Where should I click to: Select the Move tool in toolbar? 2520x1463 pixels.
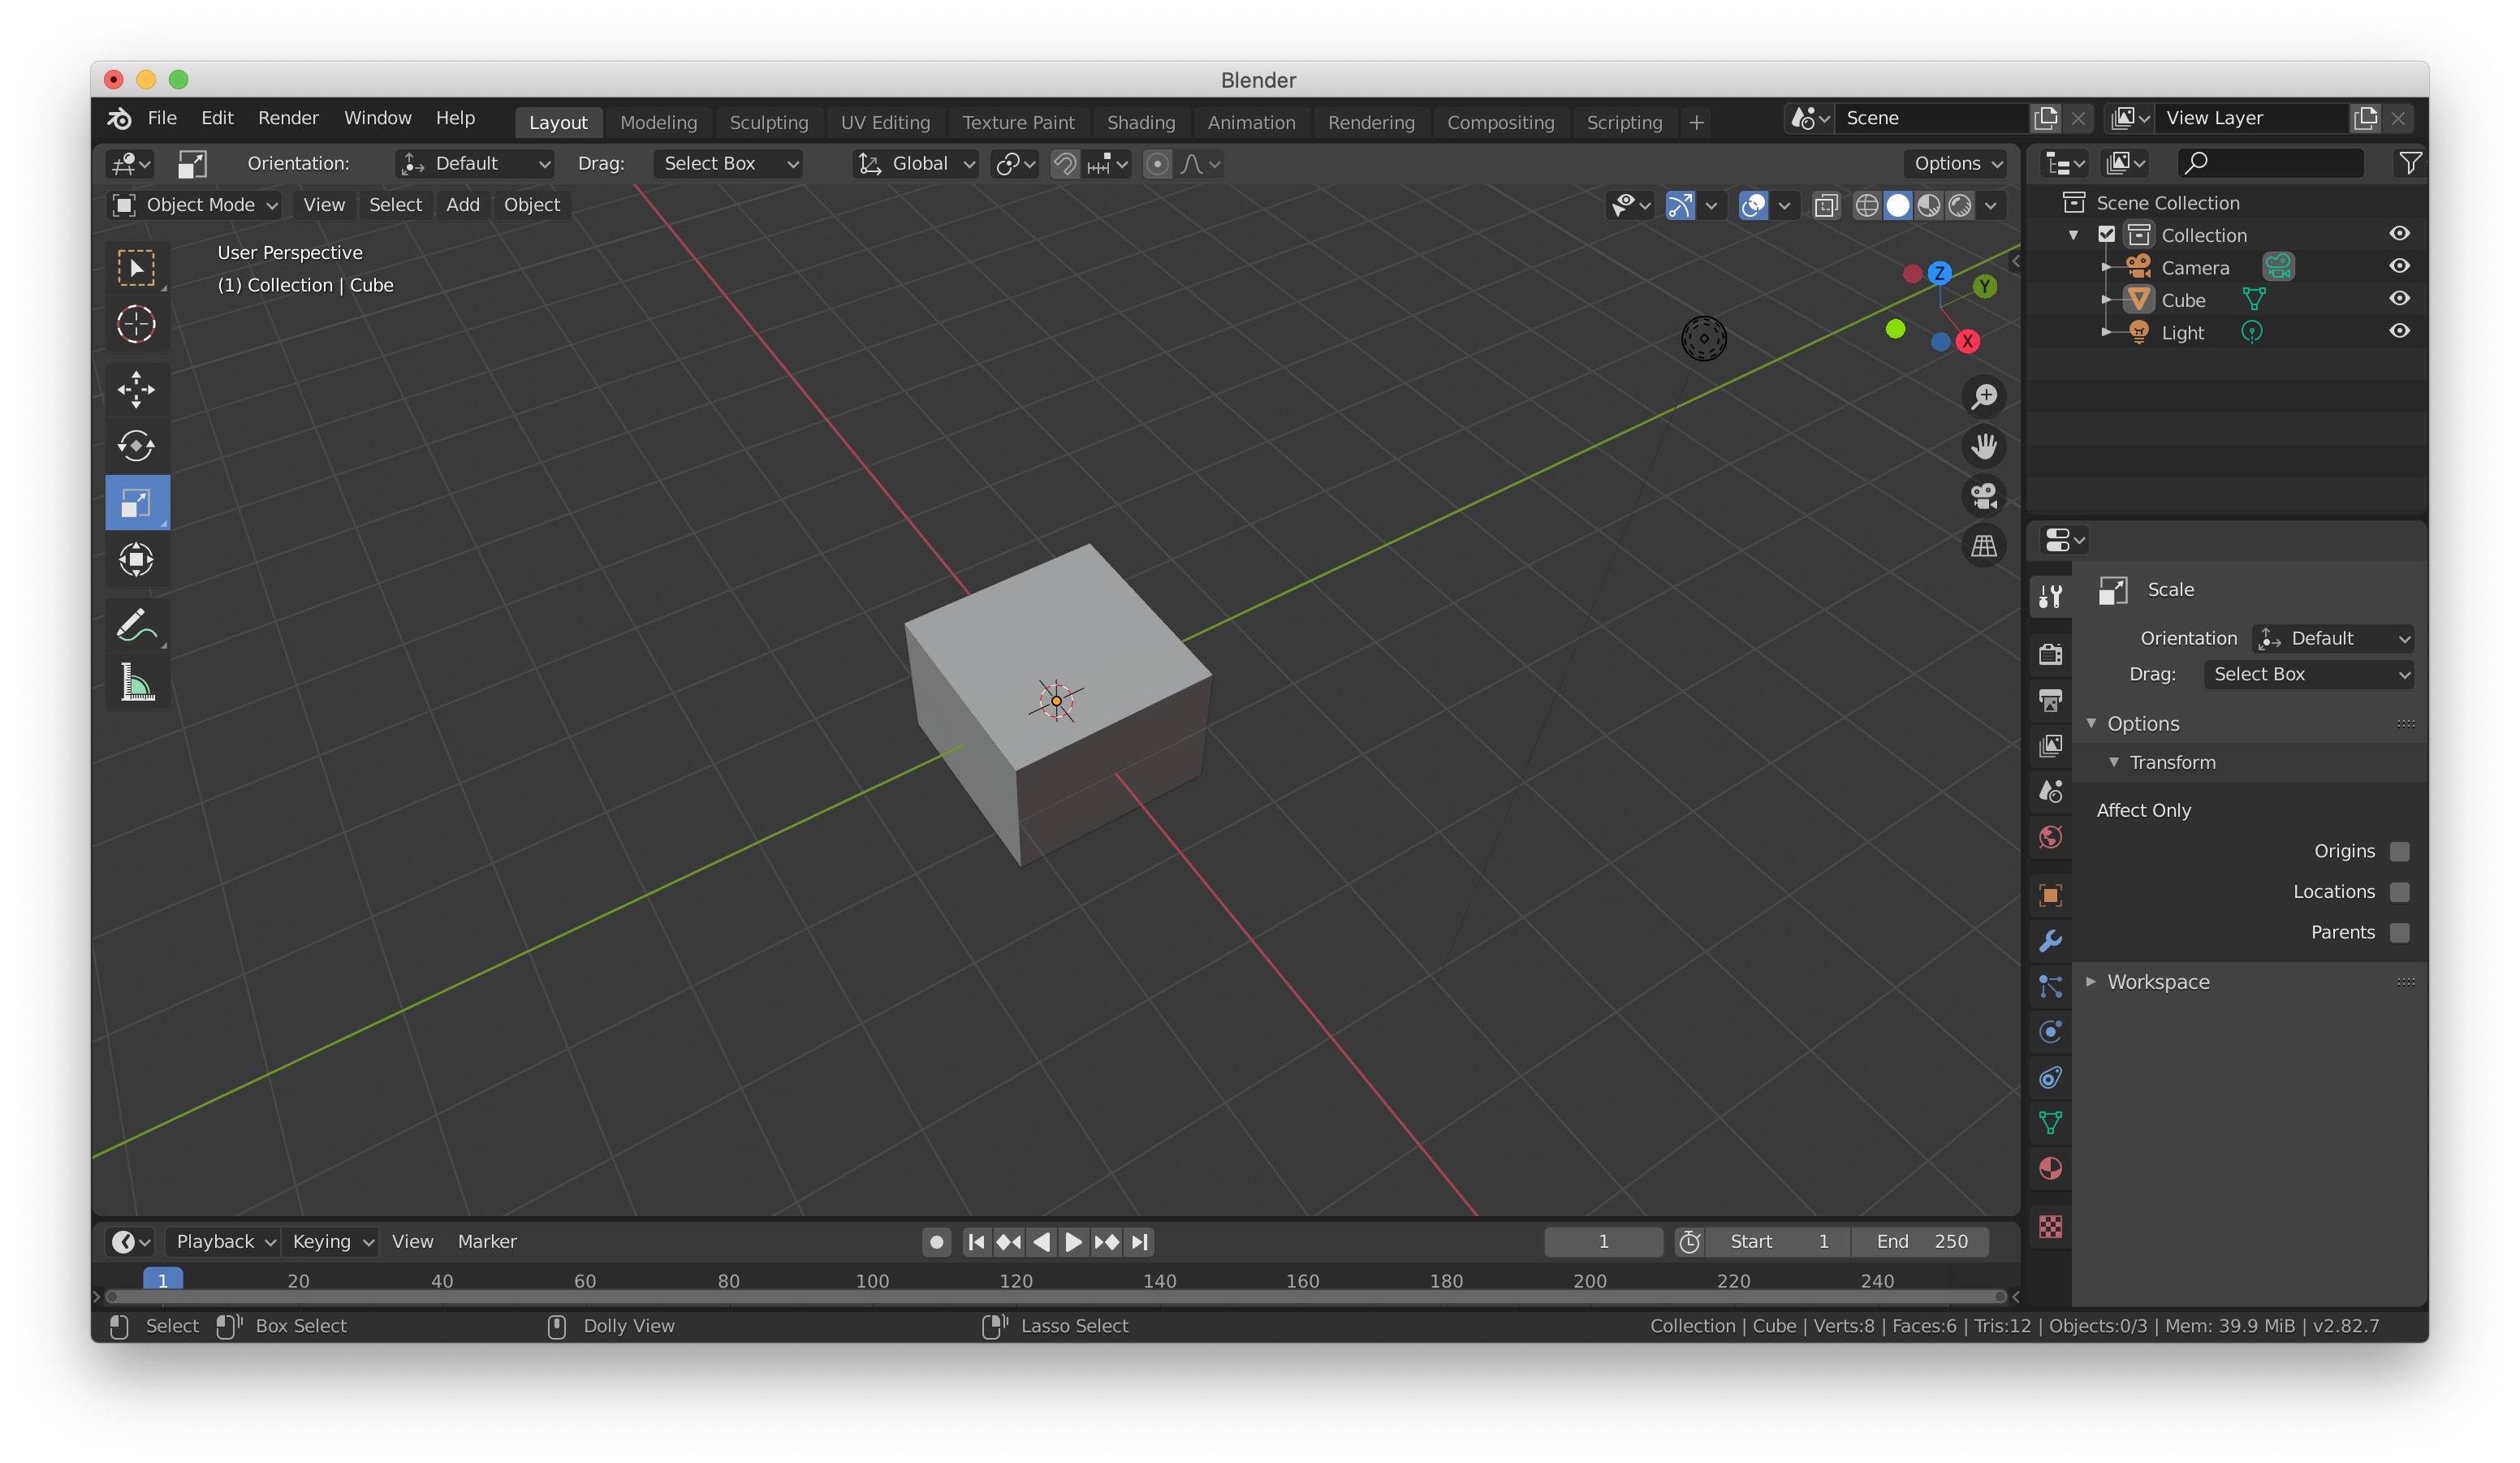(136, 390)
